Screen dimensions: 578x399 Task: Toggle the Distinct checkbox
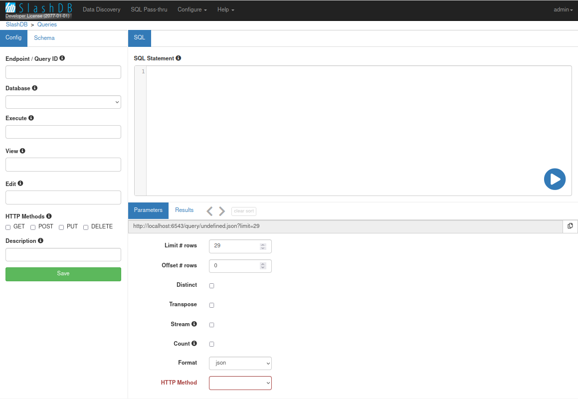(211, 286)
